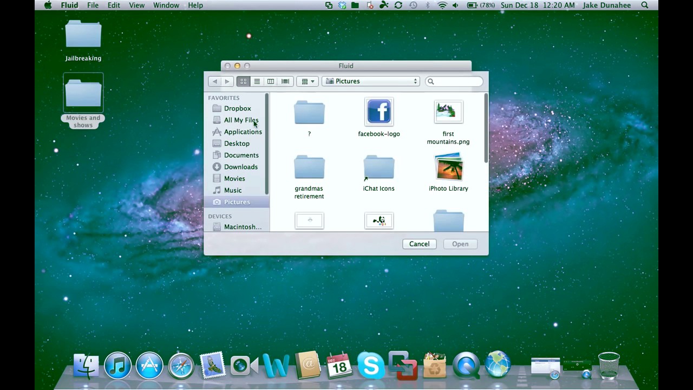693x390 pixels.
Task: Cancel the file open dialog
Action: (419, 244)
